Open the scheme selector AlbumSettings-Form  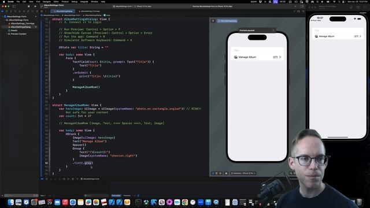(123, 6)
